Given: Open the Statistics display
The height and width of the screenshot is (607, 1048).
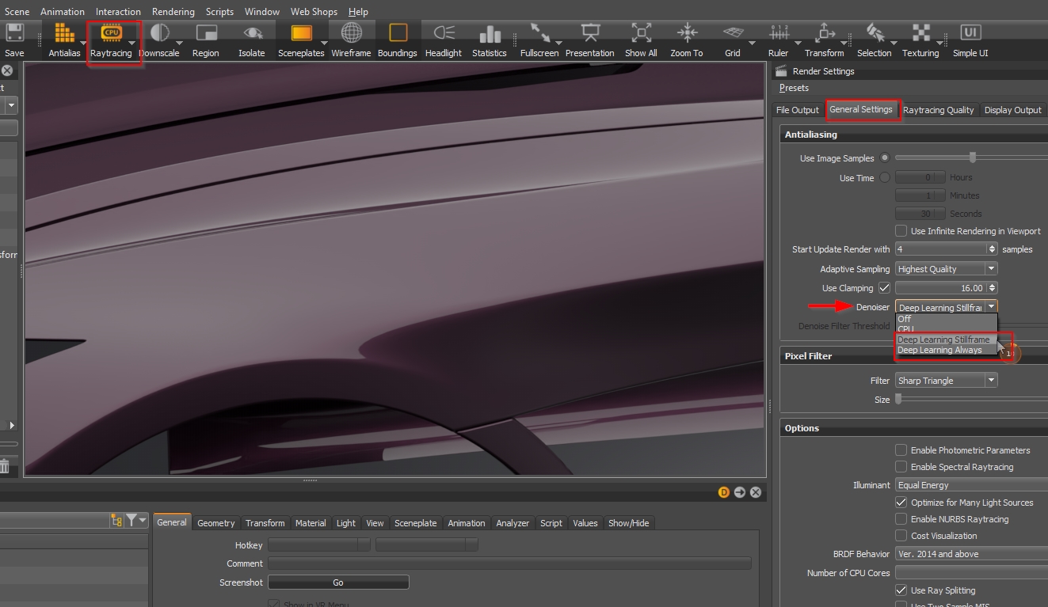Looking at the screenshot, I should pos(490,34).
